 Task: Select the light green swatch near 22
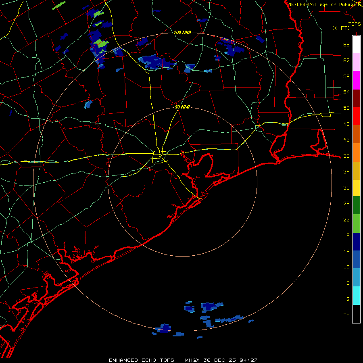(x=356, y=223)
